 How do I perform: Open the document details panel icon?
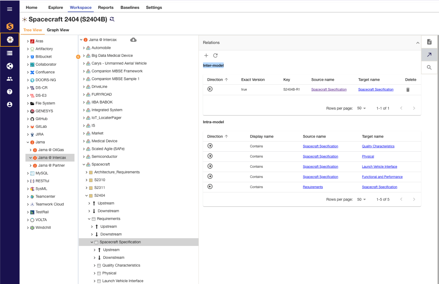[x=429, y=42]
